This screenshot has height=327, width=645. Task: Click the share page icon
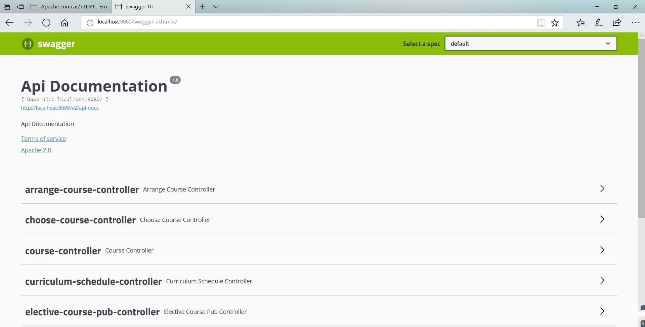pos(617,22)
